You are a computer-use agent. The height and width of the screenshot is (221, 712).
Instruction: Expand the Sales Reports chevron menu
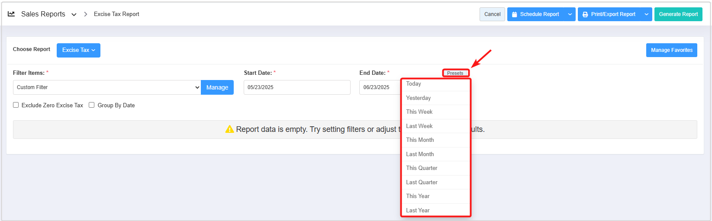74,14
